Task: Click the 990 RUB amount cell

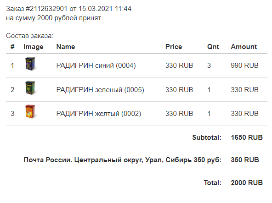Action: pos(244,66)
